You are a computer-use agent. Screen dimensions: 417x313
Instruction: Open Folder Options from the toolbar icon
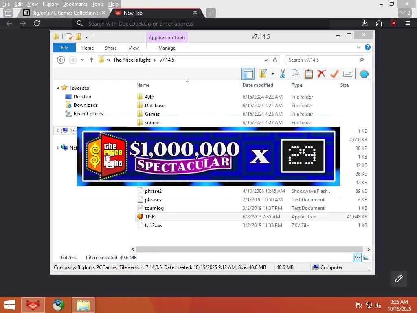[x=263, y=74]
